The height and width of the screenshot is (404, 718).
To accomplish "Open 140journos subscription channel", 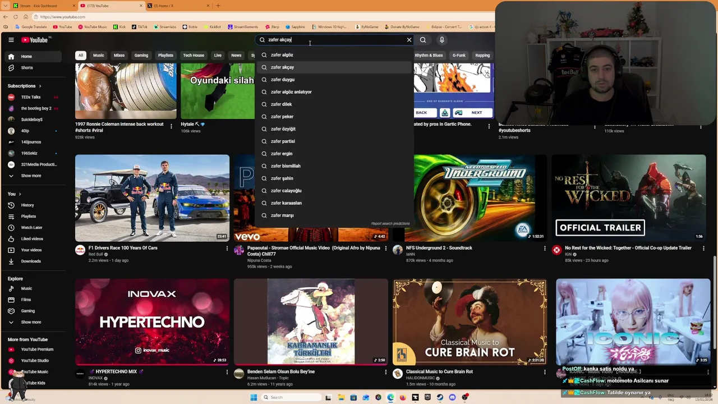I will (x=32, y=142).
